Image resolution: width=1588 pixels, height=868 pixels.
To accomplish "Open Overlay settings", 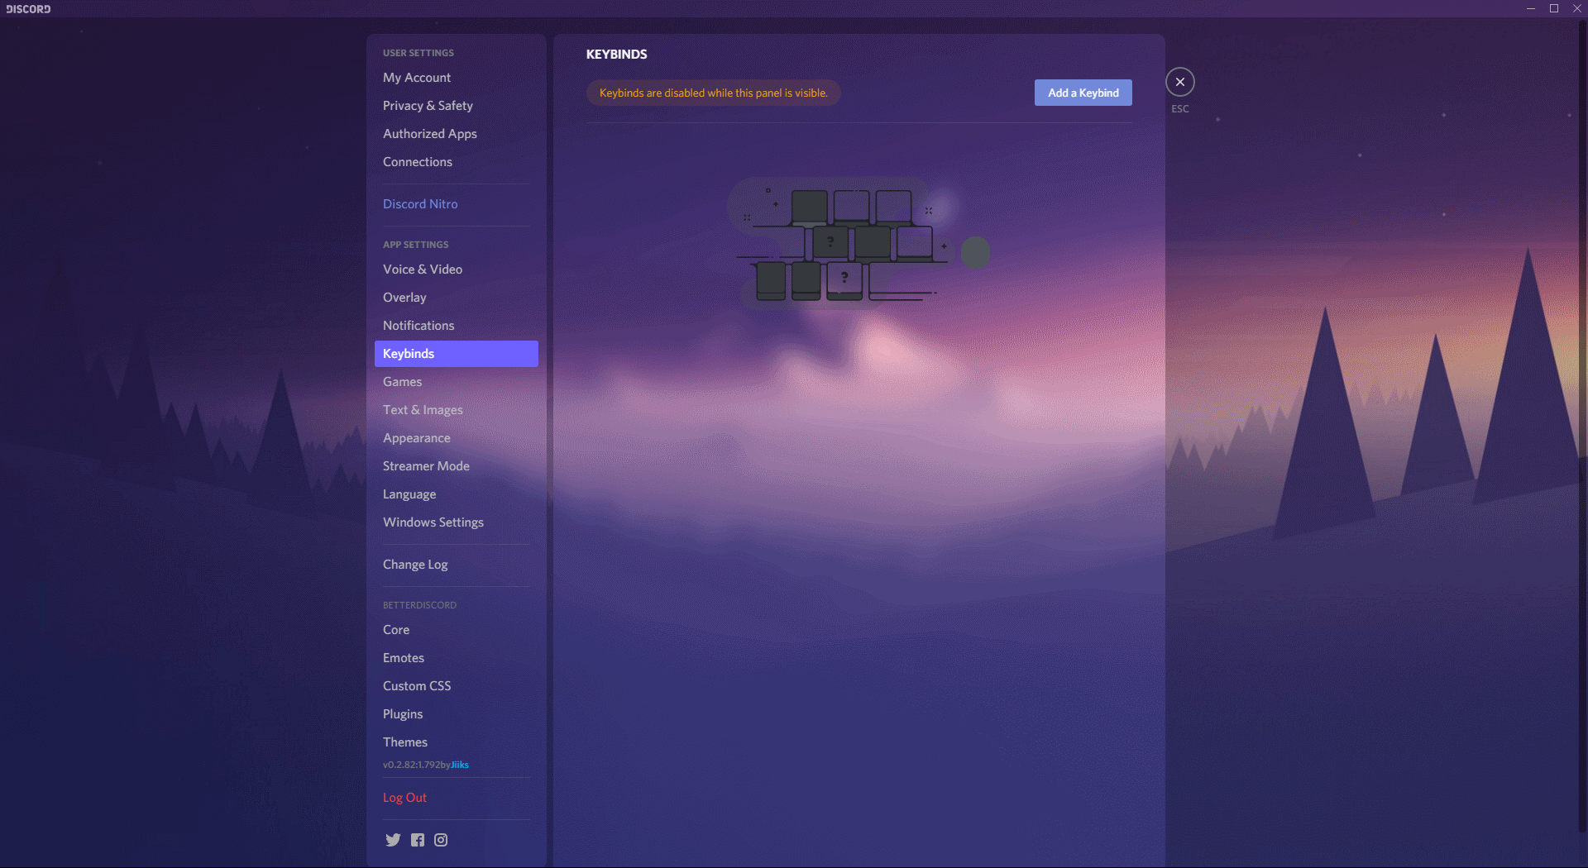I will pyautogui.click(x=457, y=298).
